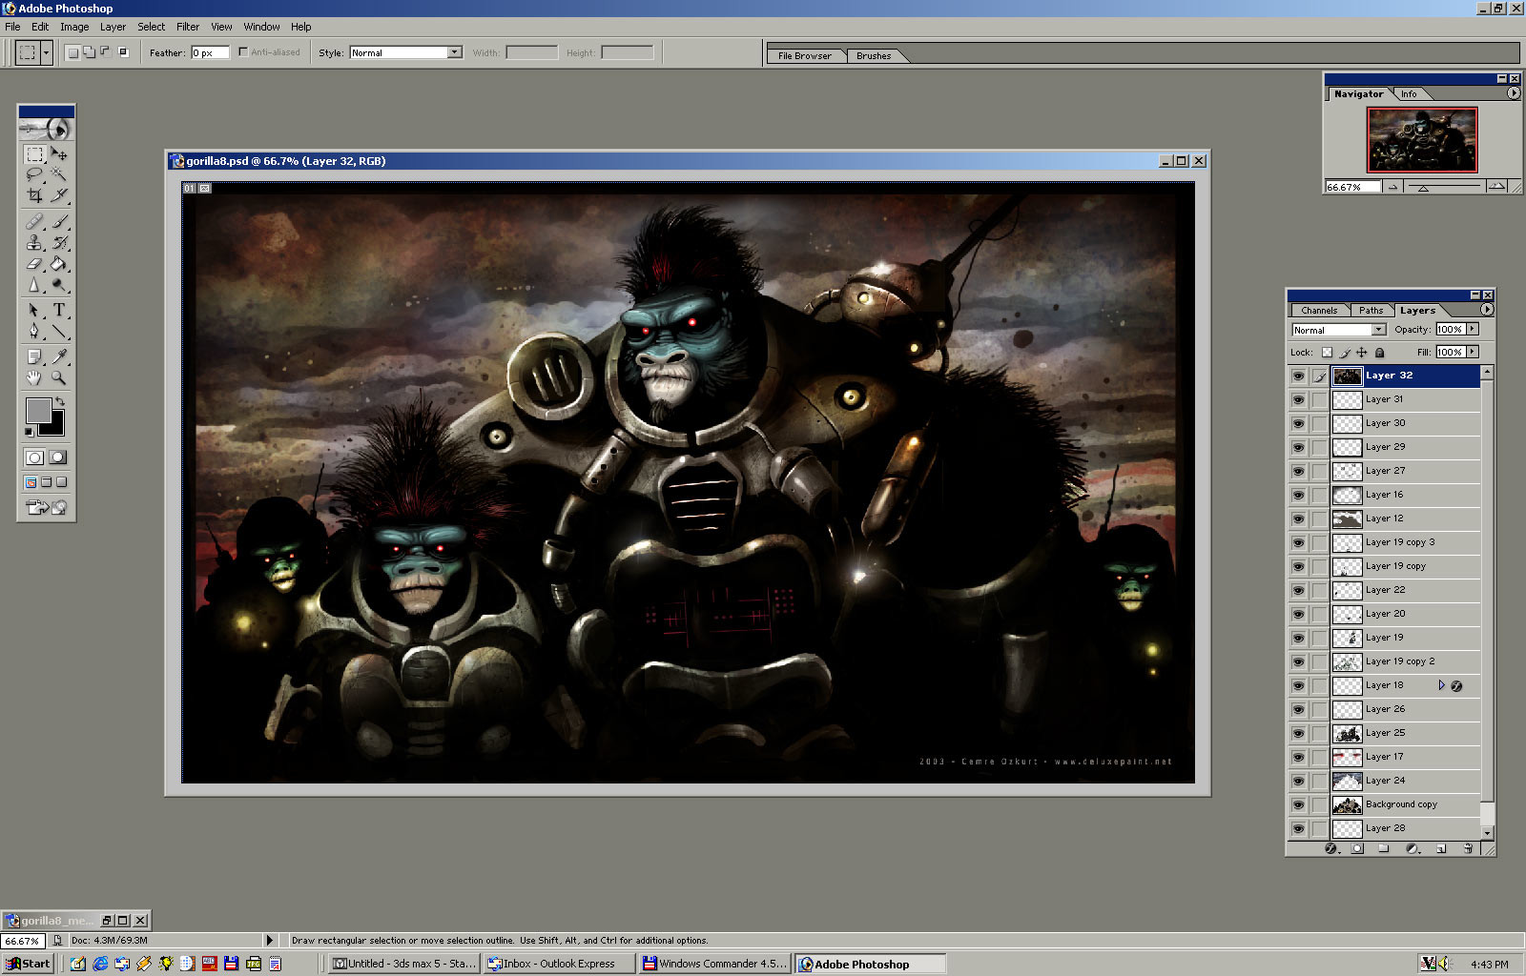Hide Layer 25 with eye icon

(x=1298, y=734)
